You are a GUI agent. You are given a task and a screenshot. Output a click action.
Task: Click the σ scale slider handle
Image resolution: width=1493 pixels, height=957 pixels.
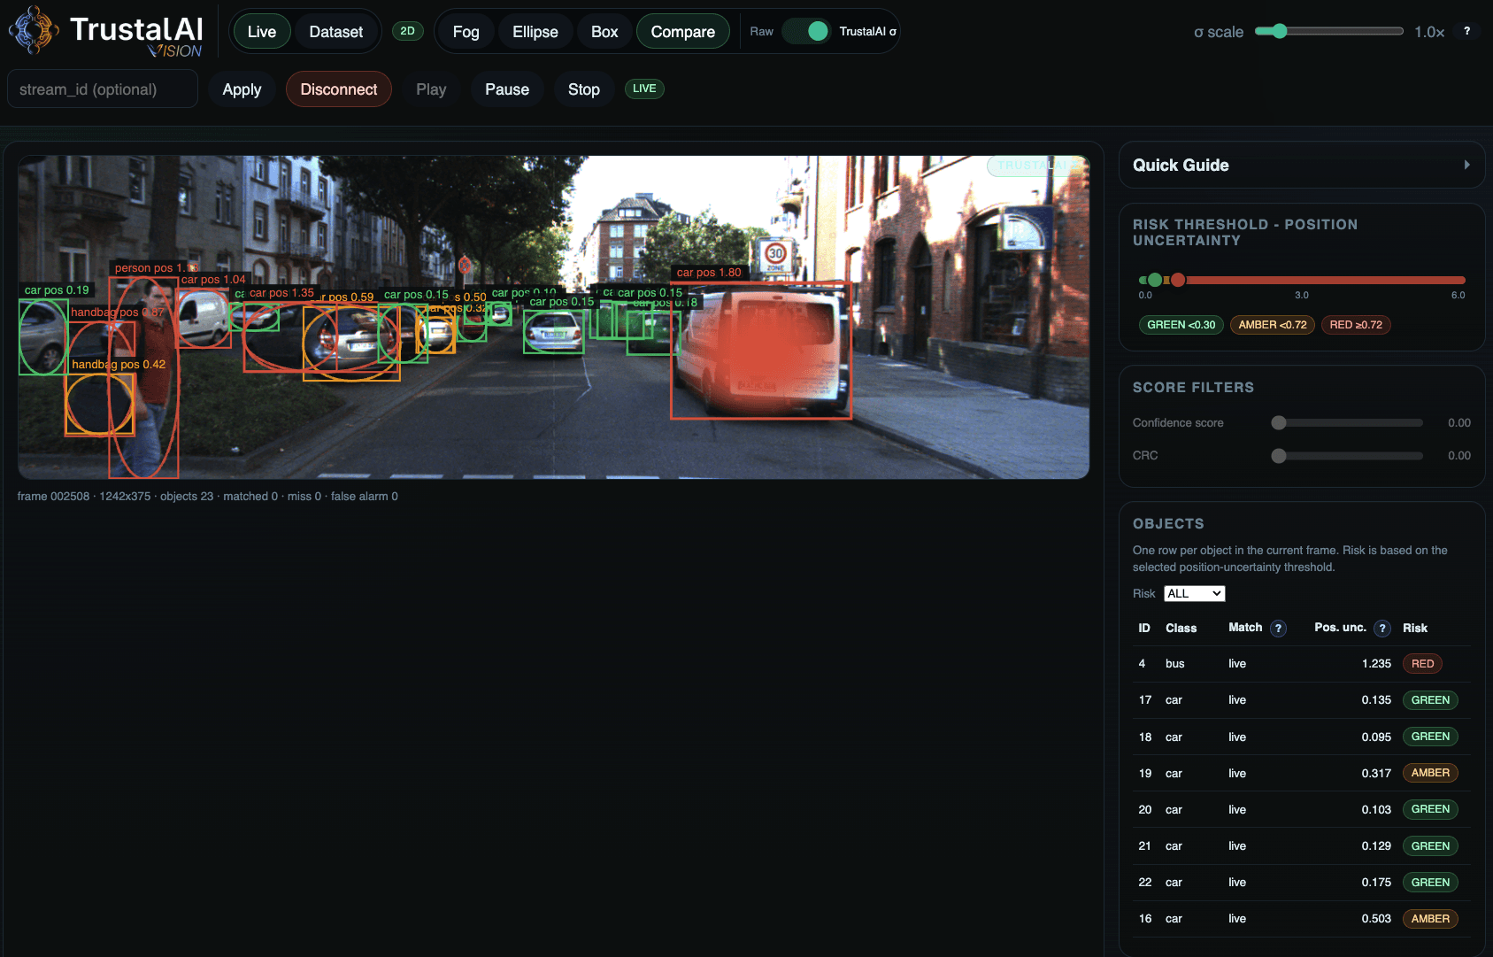pos(1279,31)
